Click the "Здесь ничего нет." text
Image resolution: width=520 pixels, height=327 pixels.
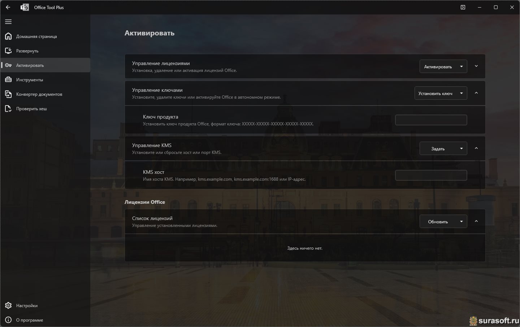[305, 248]
